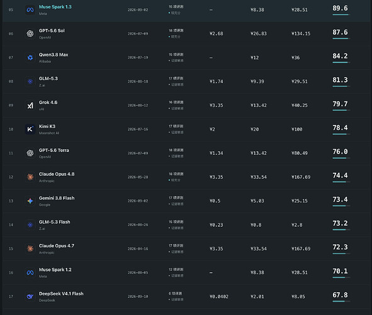This screenshot has width=372, height=315.
Task: Click the Anthropic logo beside Claude Opus 4.8
Action: coord(30,177)
